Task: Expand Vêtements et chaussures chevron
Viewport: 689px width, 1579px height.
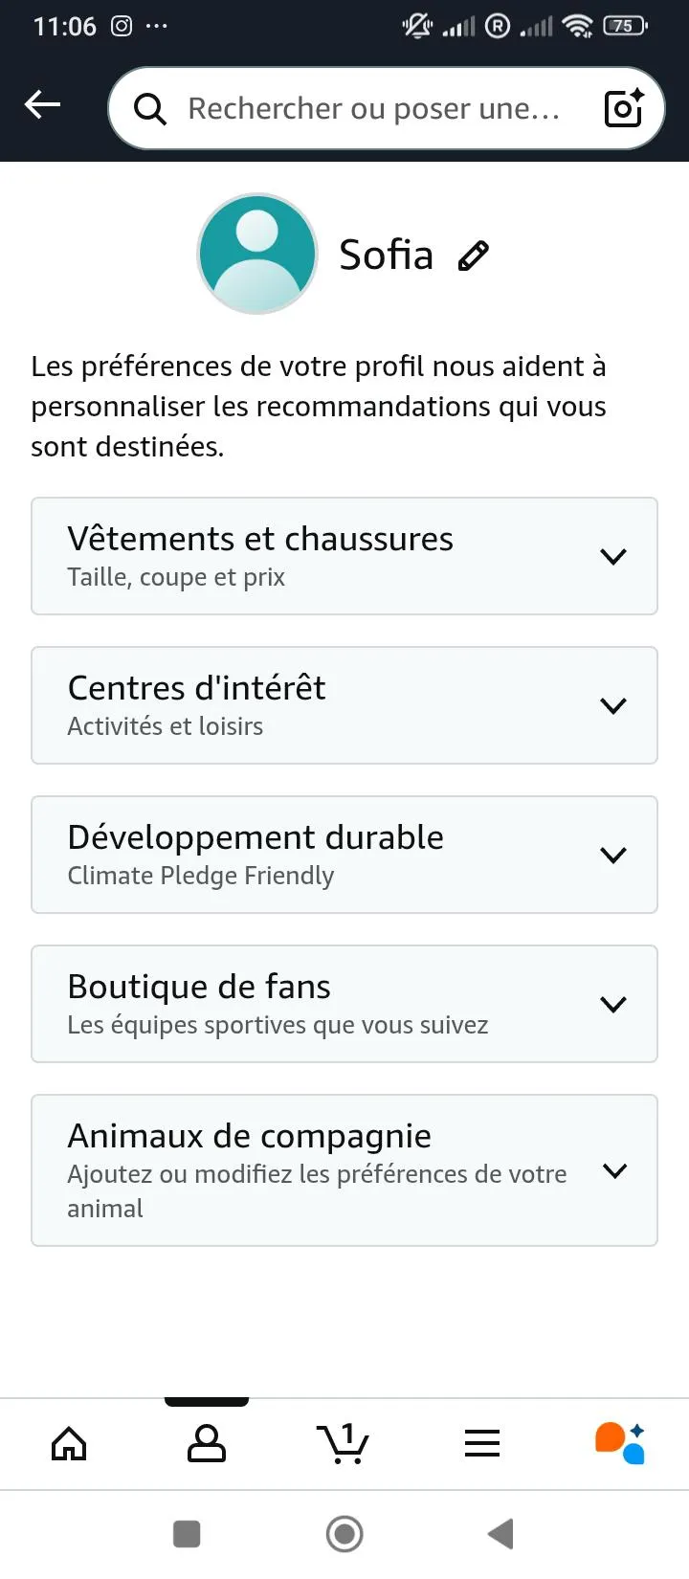Action: (x=613, y=556)
